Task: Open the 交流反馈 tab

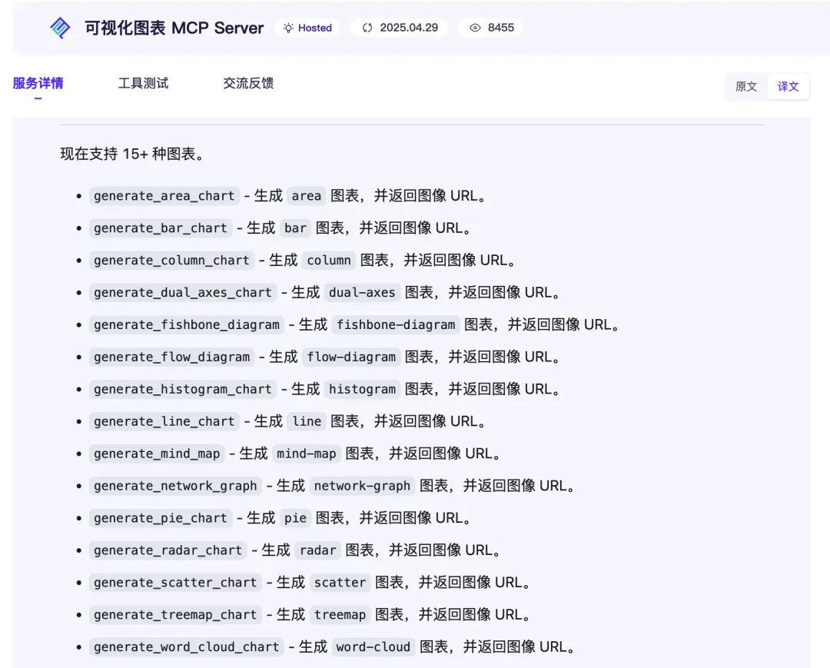Action: [248, 83]
